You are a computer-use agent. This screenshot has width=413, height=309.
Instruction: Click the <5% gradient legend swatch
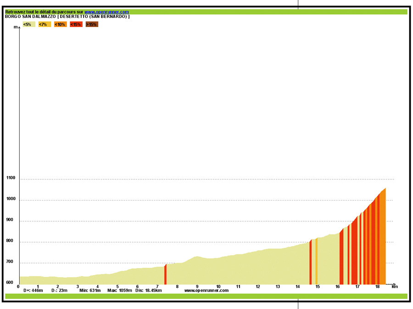pyautogui.click(x=29, y=24)
